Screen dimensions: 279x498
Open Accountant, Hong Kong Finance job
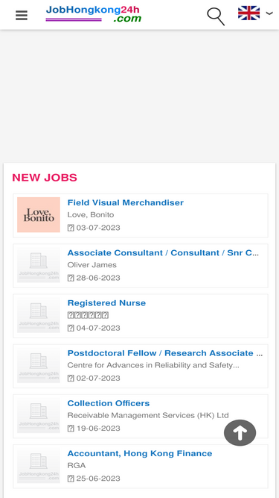(140, 453)
